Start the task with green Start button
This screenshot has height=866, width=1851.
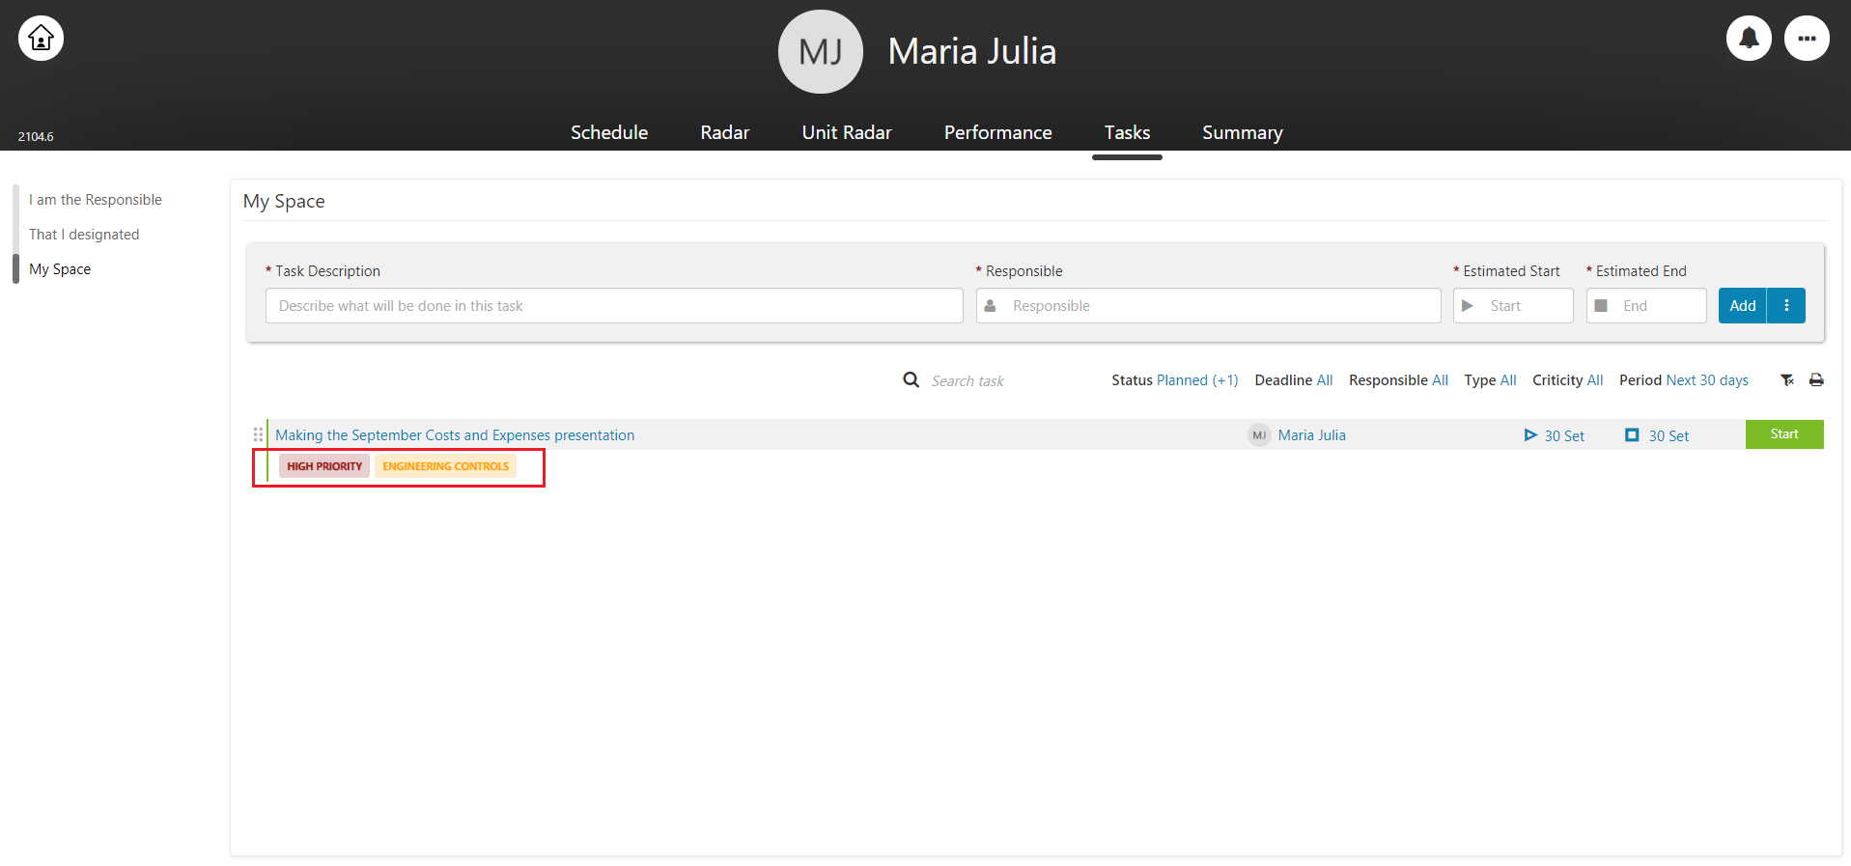(x=1784, y=434)
